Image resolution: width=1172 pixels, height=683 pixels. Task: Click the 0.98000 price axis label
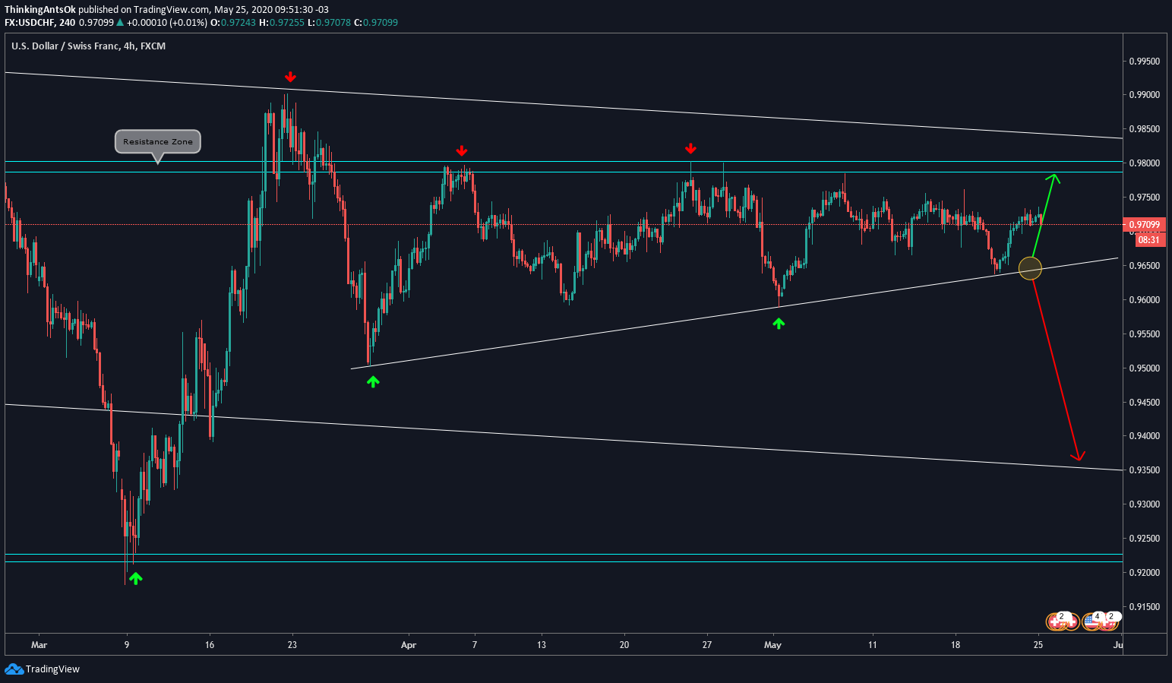[1143, 164]
